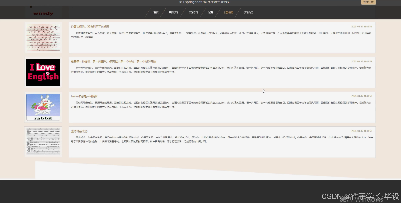Open the notice 坚持才会成功
Screen dimensions: 401x203
79,131
